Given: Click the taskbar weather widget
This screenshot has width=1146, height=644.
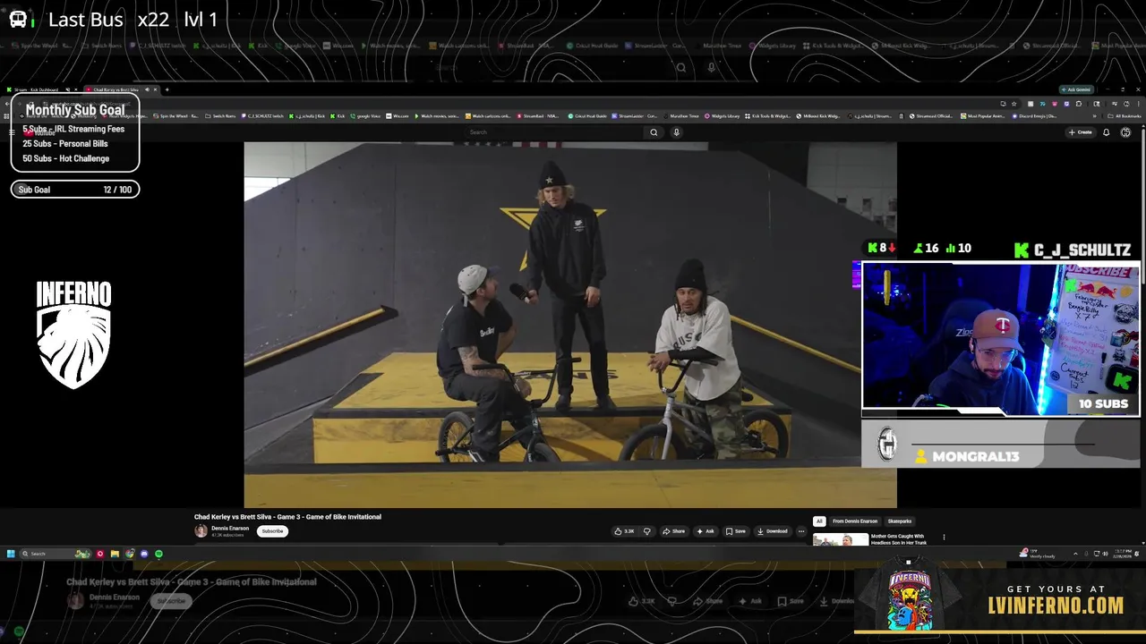Looking at the screenshot, I should pyautogui.click(x=1036, y=554).
